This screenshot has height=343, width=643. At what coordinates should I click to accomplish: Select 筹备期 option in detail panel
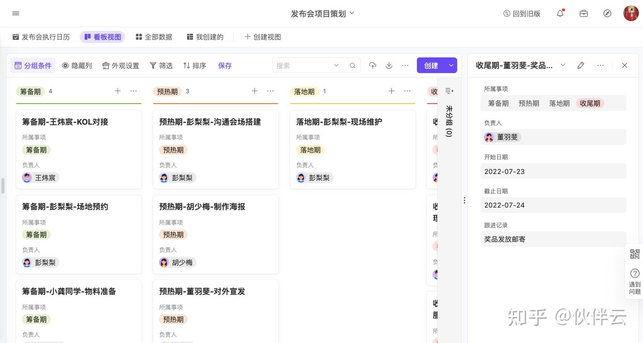[498, 103]
